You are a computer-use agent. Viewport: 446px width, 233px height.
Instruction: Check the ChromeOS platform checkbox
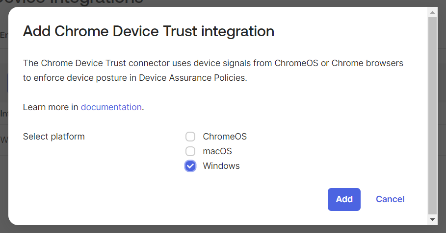pos(190,137)
